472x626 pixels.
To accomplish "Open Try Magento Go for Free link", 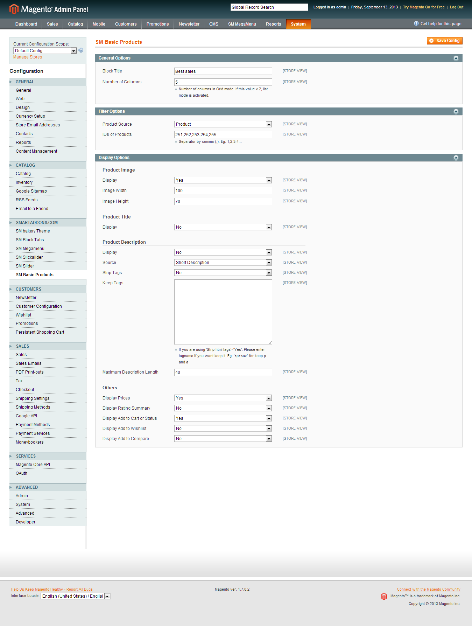I will (x=424, y=7).
